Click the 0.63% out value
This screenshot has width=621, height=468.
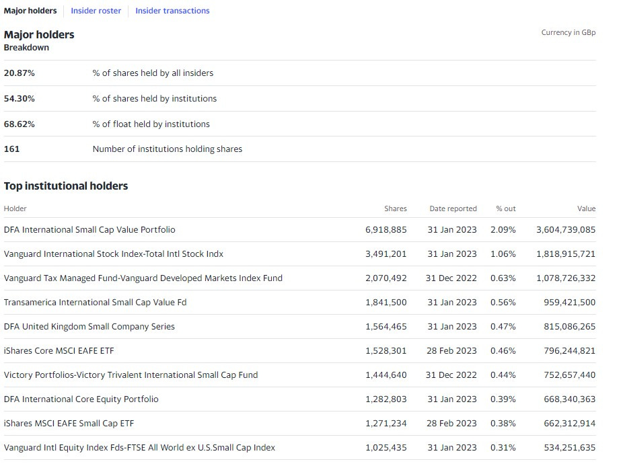coord(503,278)
